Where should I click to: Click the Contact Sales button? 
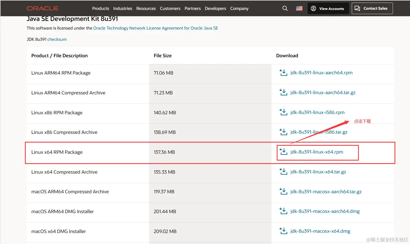click(372, 8)
